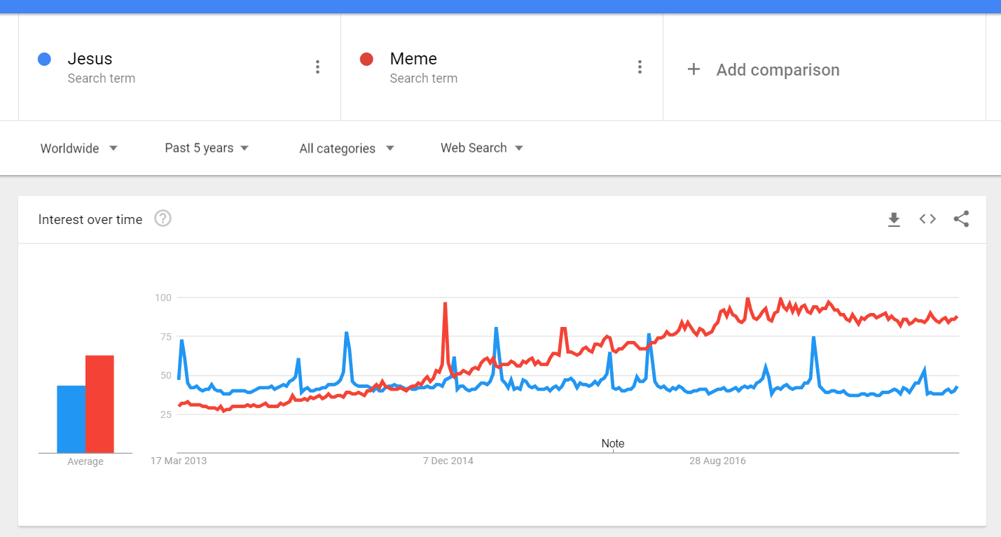This screenshot has width=1001, height=537.
Task: Open the All categories dropdown
Action: click(347, 148)
